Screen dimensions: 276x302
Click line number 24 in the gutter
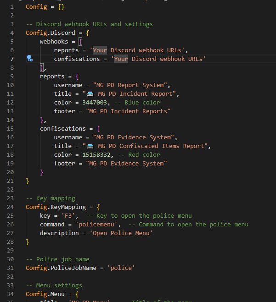point(11,207)
